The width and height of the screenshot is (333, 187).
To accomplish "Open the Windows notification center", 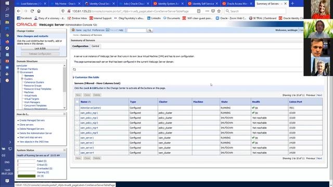I will tap(7, 181).
